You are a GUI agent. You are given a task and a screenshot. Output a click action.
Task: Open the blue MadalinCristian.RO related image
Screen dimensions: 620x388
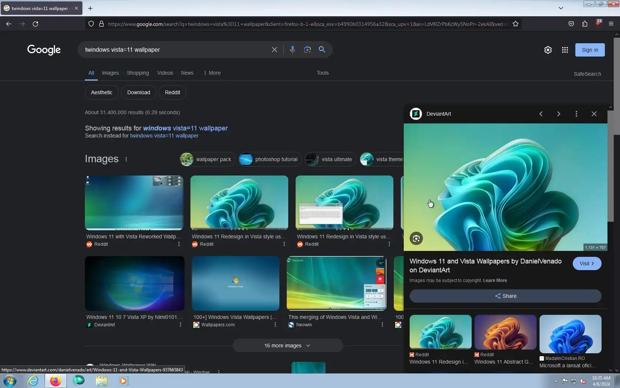click(570, 334)
